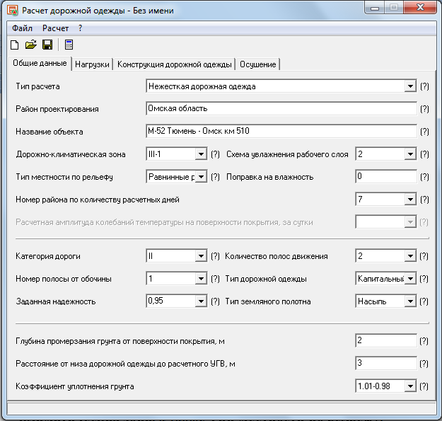Image resolution: width=442 pixels, height=421 pixels.
Task: Click the (?) help next to Тип местности по рельефу
Action: [215, 177]
